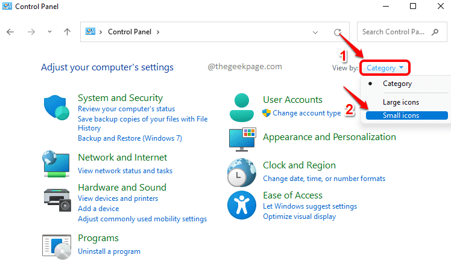Open the address bar history dropdown
The height and width of the screenshot is (264, 451).
click(315, 32)
